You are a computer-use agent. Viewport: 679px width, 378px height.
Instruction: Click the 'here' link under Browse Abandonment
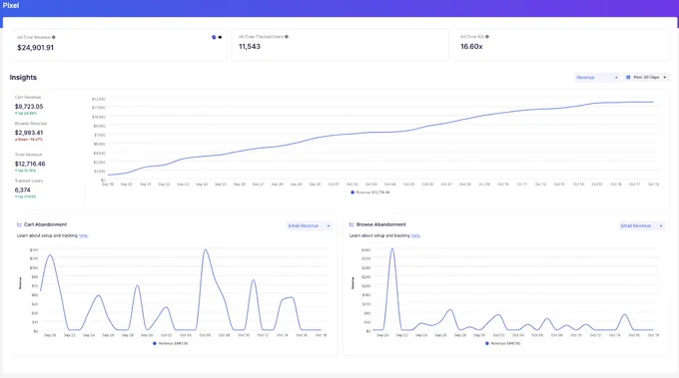[415, 235]
